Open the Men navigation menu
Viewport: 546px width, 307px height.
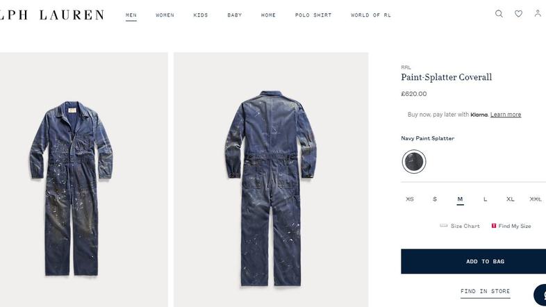point(131,15)
